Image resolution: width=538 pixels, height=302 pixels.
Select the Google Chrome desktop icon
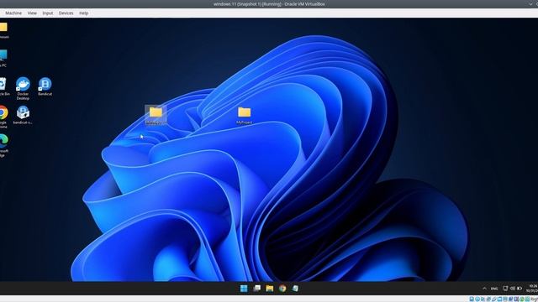click(3, 117)
